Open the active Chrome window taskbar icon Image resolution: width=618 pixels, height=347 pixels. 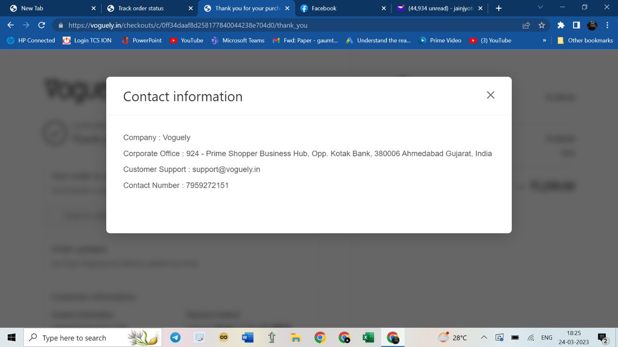pos(393,337)
